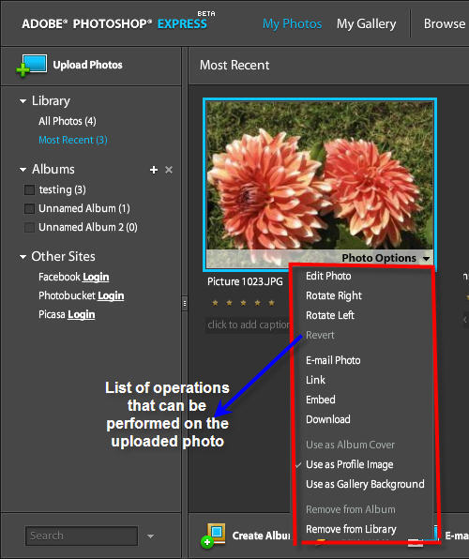469x559 pixels.
Task: Click the panel splitter handle
Action: (x=185, y=303)
